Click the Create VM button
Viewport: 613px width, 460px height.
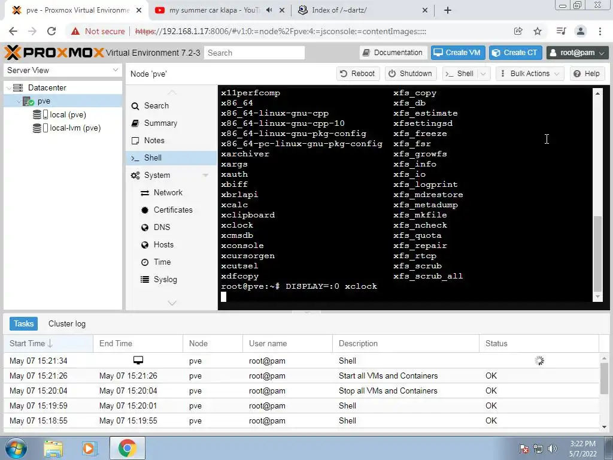458,53
